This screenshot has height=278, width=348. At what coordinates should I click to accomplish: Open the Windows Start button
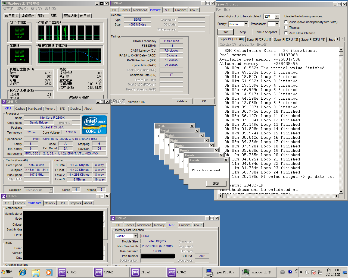coord(7,272)
